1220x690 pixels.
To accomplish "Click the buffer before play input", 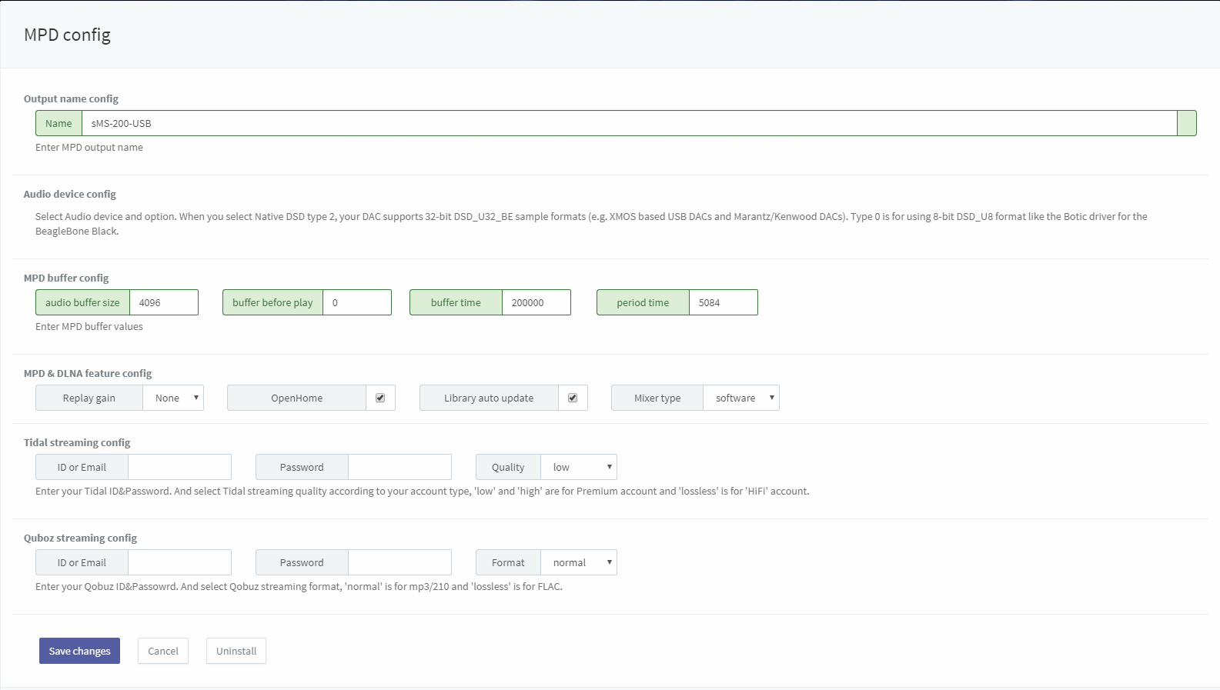I will click(x=356, y=302).
